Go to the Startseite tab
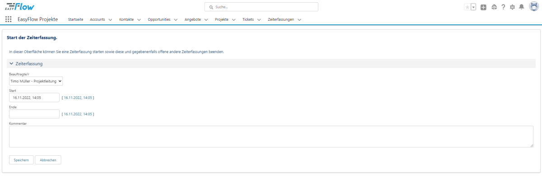 (76, 20)
